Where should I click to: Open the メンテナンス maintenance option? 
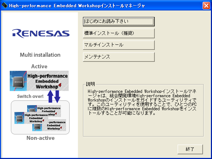coord(119,57)
